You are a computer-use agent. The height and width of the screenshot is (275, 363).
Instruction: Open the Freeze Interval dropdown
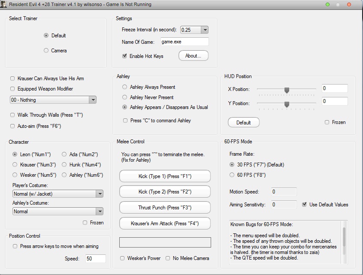[204, 30]
